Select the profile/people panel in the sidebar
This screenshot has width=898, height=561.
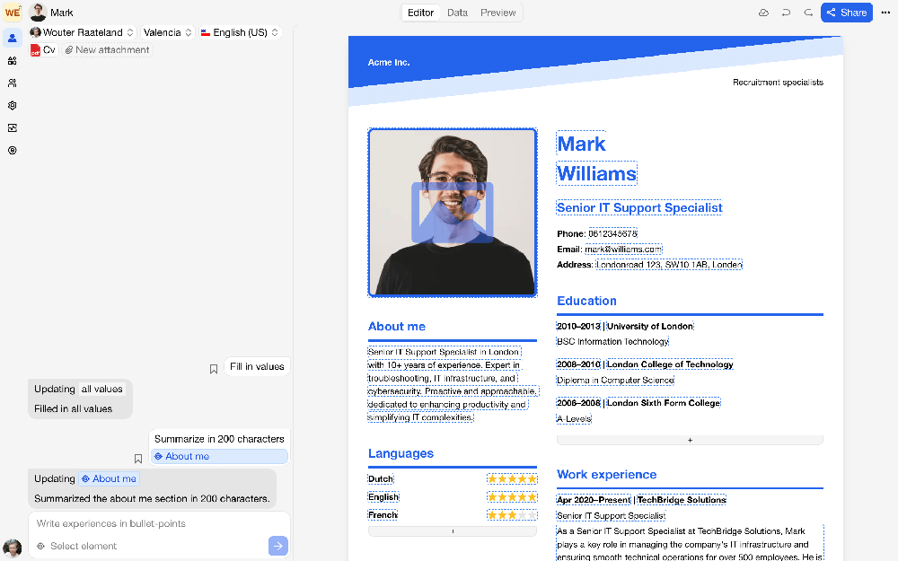[x=12, y=38]
